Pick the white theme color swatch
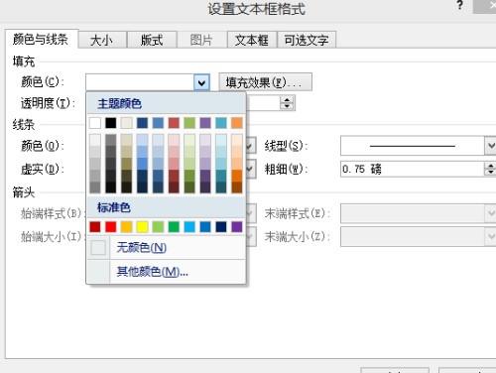Viewport: 496px width, 373px height. tap(95, 123)
